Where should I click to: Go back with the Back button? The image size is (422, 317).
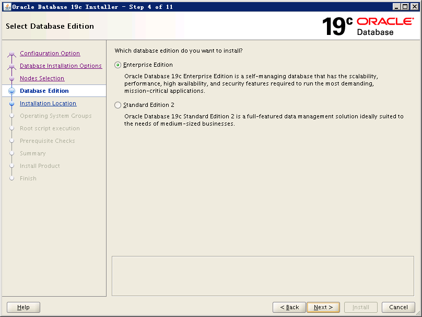point(289,307)
